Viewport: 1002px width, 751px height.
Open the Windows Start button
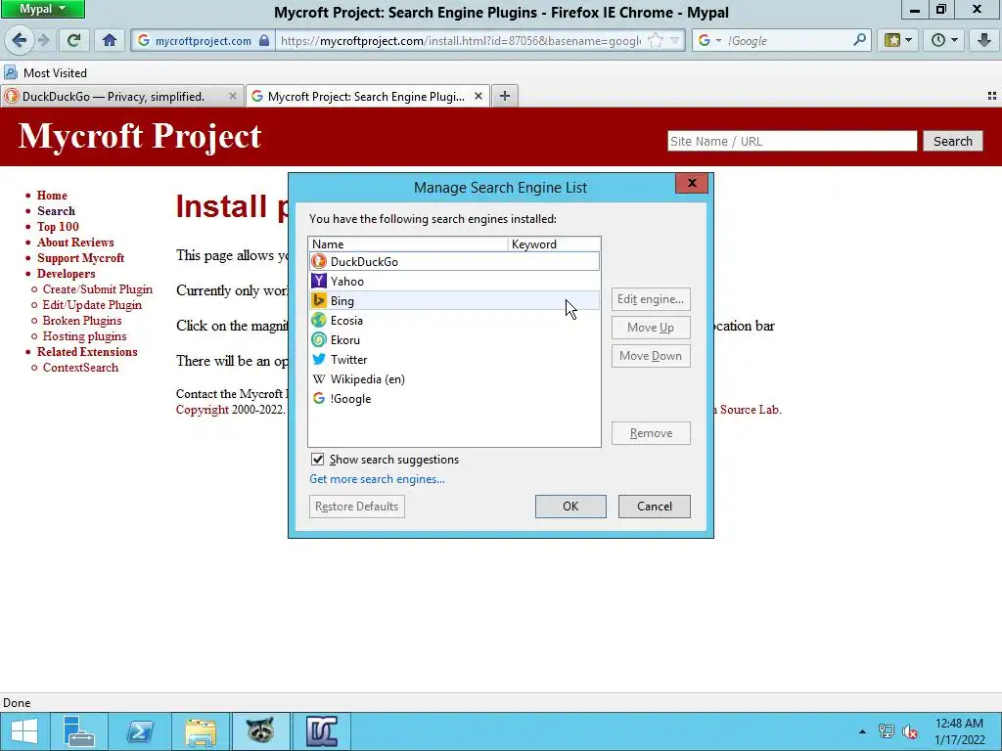click(23, 731)
